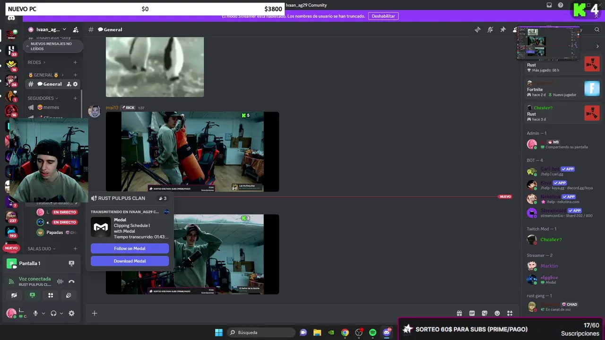Click the Windows Start button
Viewport: 605px width, 340px height.
219,332
